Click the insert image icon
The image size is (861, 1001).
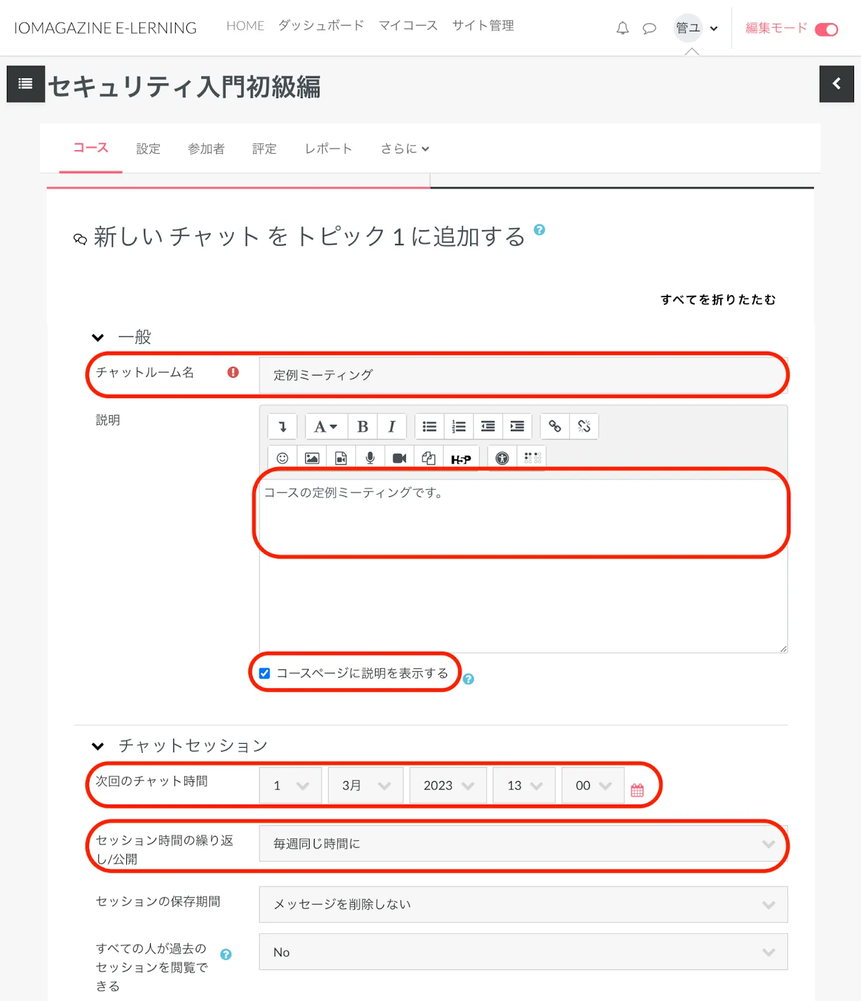pyautogui.click(x=311, y=458)
